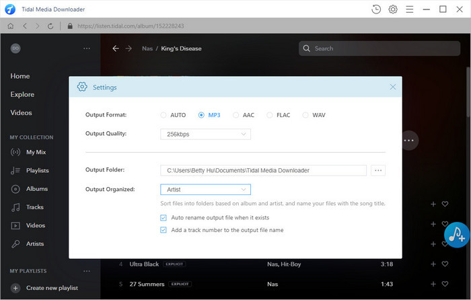Screen dimensions: 471x300
Task: Uncheck add track number checkbox
Action: pos(164,230)
